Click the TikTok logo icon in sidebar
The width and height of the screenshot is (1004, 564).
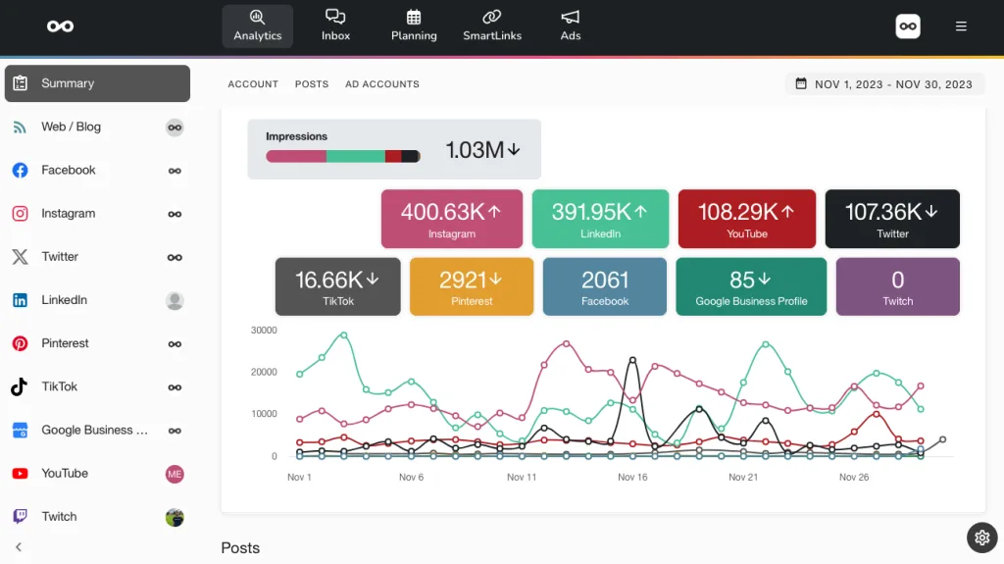tap(20, 386)
